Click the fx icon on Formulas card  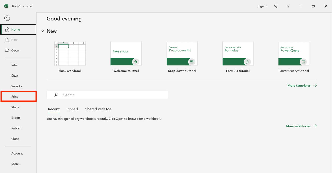click(x=247, y=62)
